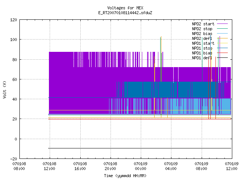The width and height of the screenshot is (239, 179).
Task: Click the 'NPD1 bias' legend label
Action: [202, 53]
